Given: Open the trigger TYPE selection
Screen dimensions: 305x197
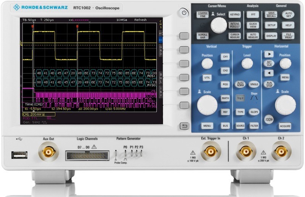Looking at the screenshot, I should click(240, 112).
